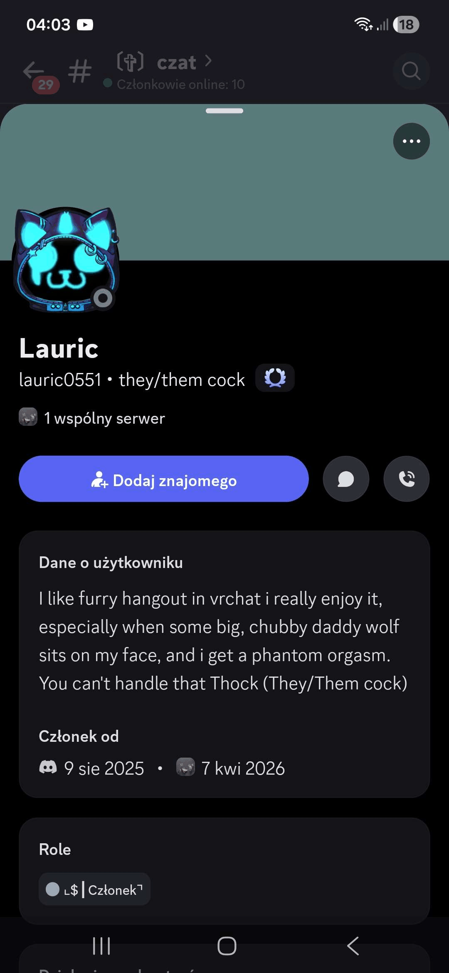Open the 1 wspólny serwer link
Screen dimensions: 449x973
pos(104,418)
